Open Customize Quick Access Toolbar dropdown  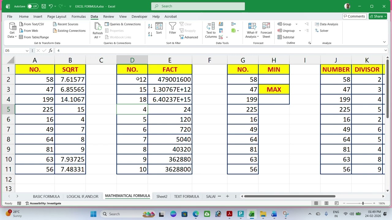click(x=70, y=6)
